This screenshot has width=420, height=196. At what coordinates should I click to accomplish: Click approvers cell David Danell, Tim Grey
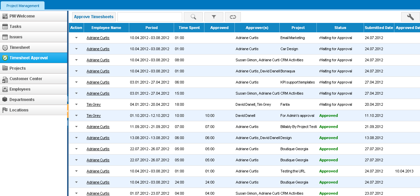[253, 104]
